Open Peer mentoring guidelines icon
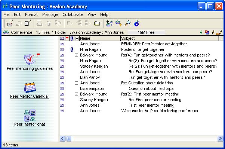 29,59
